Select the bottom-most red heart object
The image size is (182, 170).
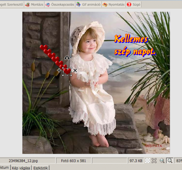(67, 71)
